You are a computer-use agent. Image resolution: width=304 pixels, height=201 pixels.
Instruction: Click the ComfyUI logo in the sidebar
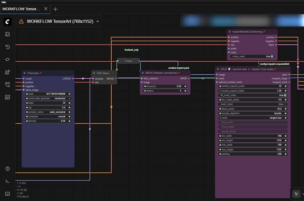[7, 22]
